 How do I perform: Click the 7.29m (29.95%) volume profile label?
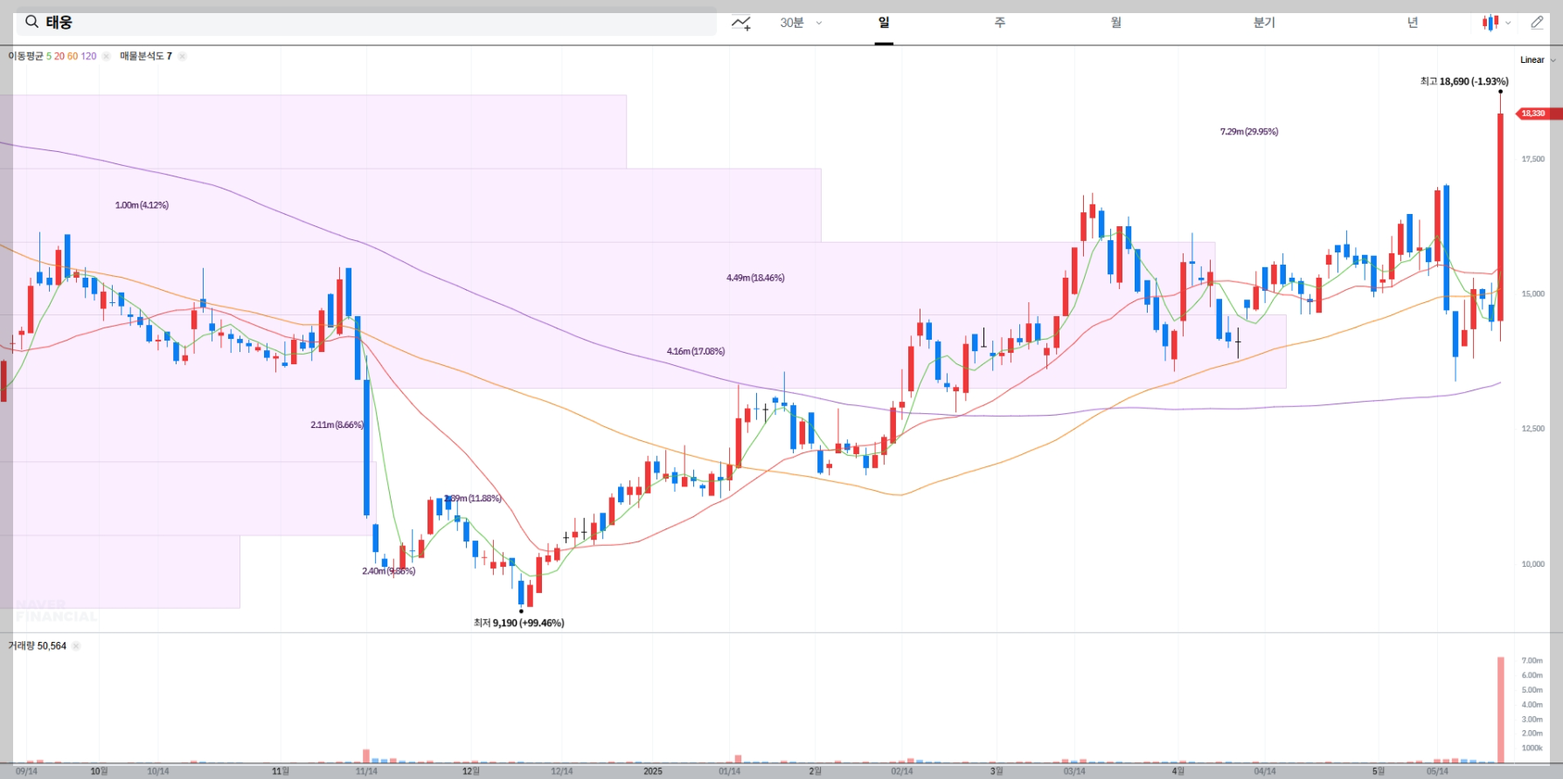coord(1249,132)
